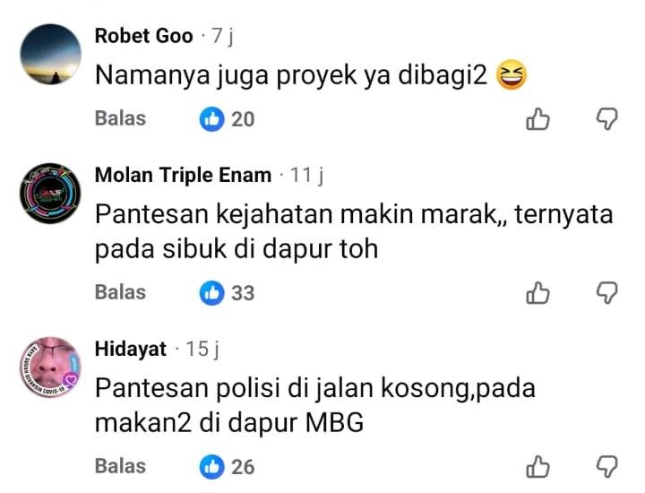Image resolution: width=645 pixels, height=493 pixels.
Task: Open Robet Goo's profile picture
Action: pos(50,54)
